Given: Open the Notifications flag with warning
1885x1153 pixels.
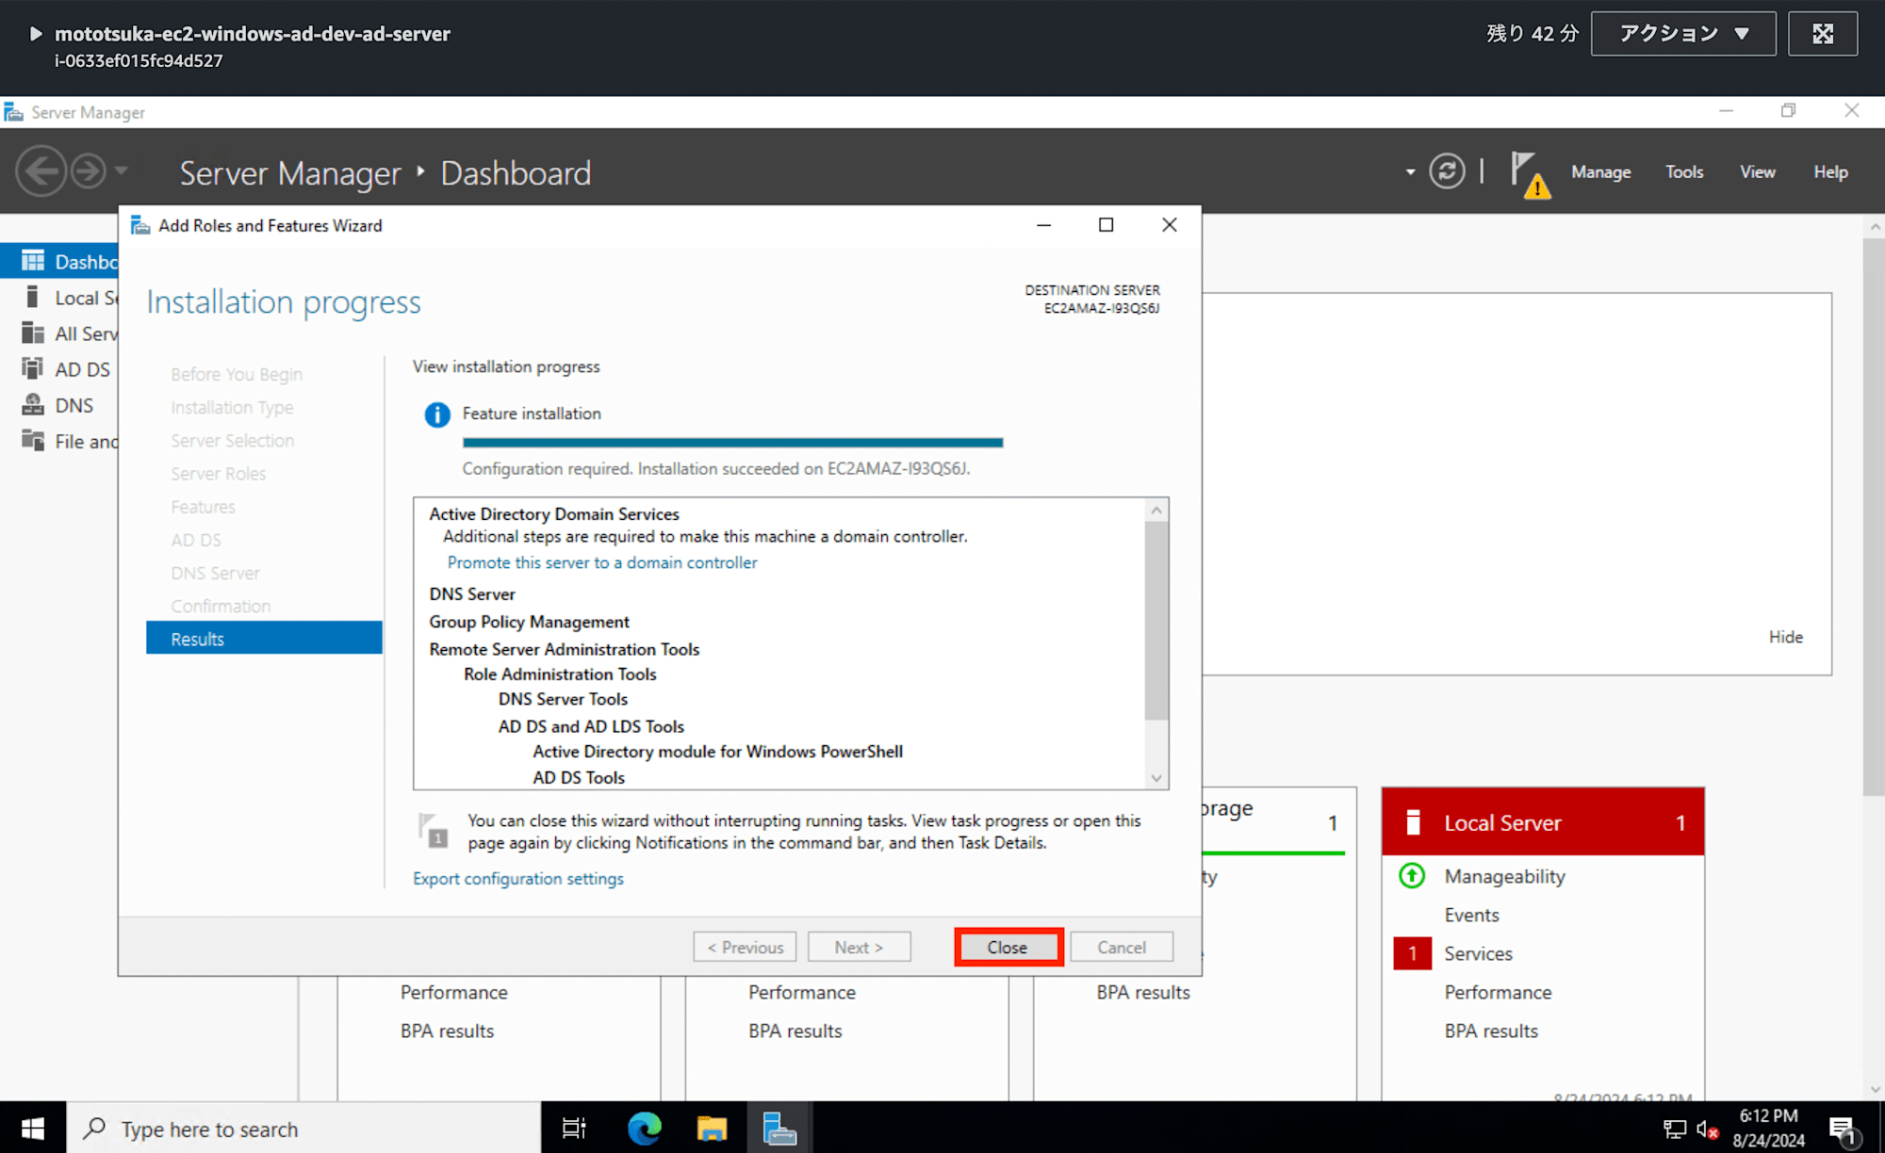Looking at the screenshot, I should point(1530,174).
